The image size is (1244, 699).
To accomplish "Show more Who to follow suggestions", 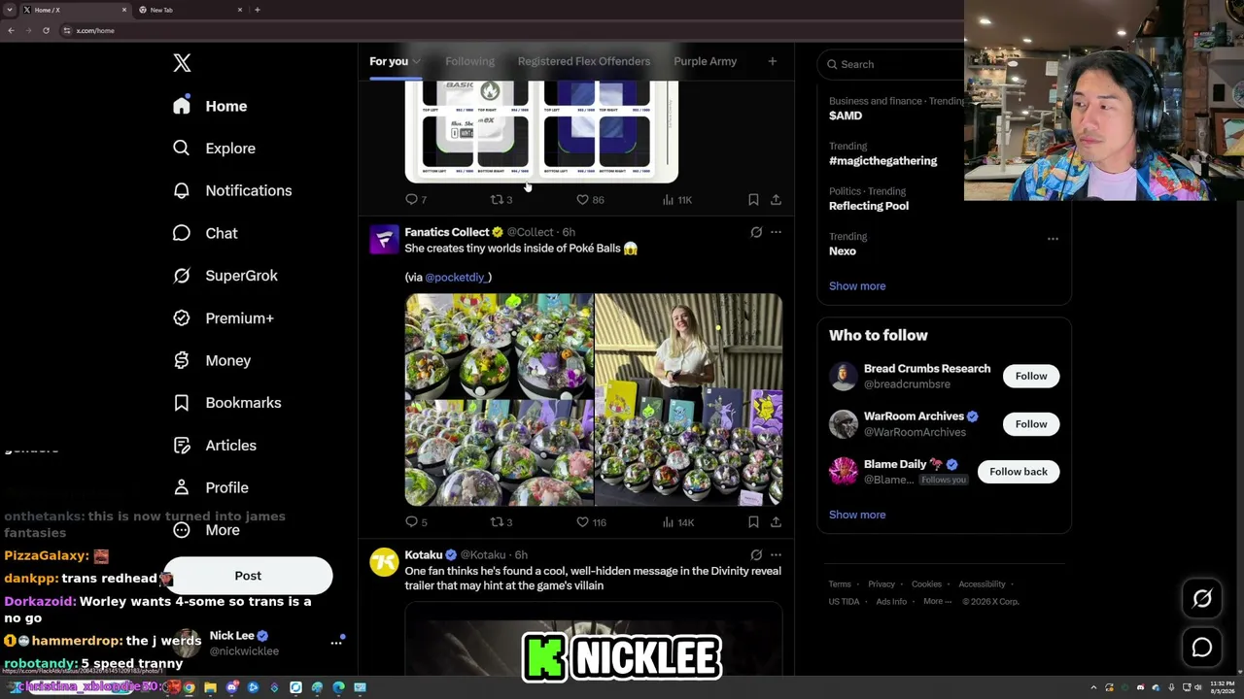I will (x=857, y=516).
